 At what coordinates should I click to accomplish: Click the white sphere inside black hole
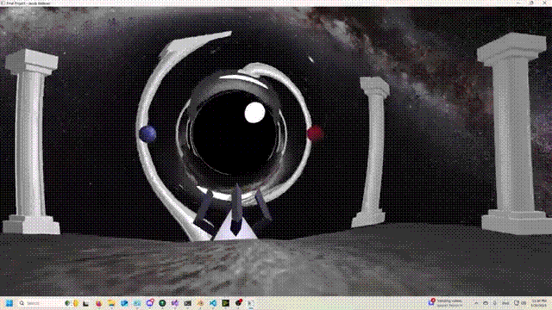tap(254, 113)
